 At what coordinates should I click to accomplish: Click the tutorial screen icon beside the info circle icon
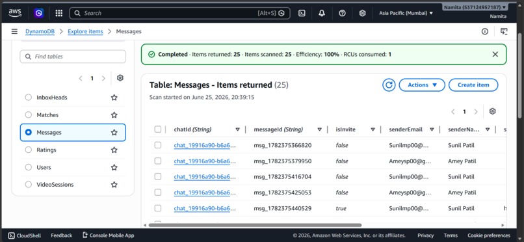504,31
